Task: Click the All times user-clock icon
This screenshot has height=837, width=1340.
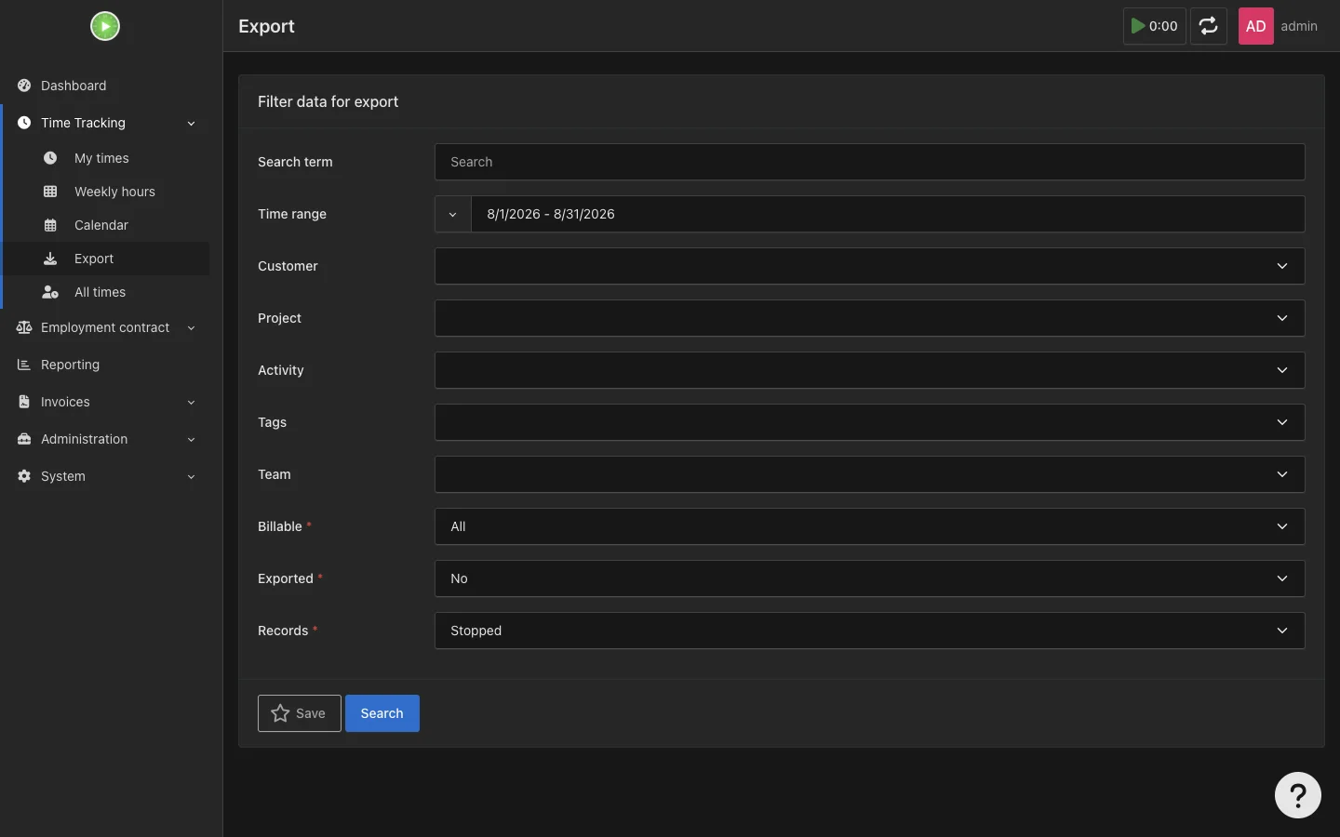Action: (x=50, y=292)
